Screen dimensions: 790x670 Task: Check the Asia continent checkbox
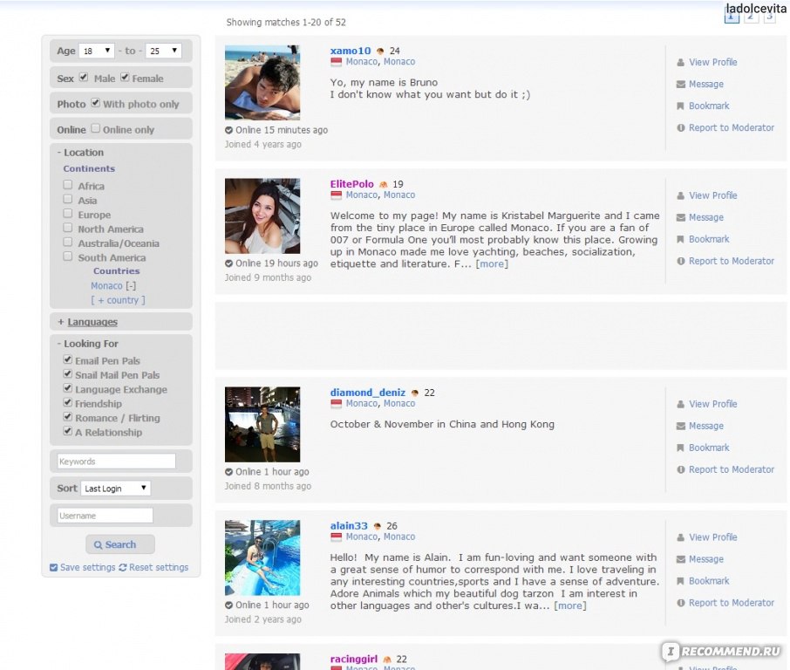pyautogui.click(x=67, y=199)
